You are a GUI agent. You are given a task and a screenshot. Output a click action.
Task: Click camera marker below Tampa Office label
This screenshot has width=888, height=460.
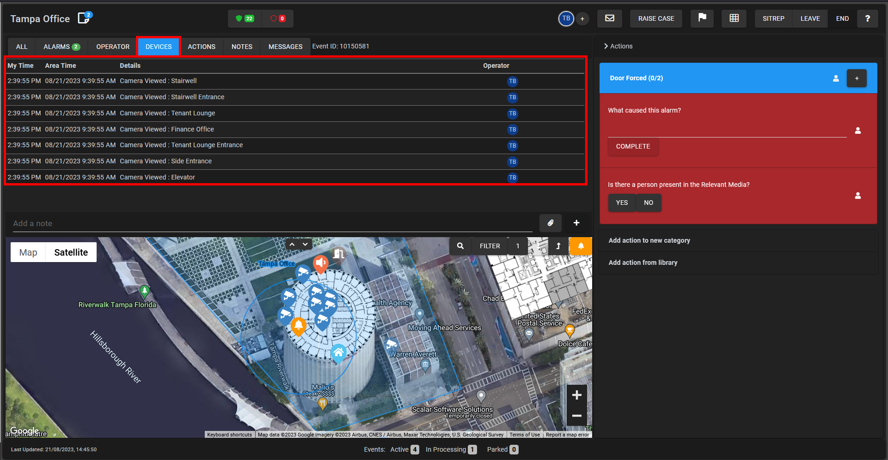point(303,273)
